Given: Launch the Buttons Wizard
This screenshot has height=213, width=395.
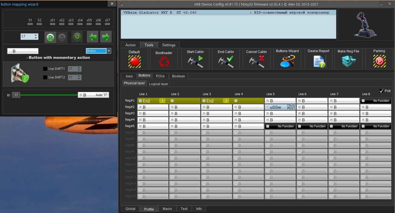Looking at the screenshot, I should coord(287,61).
